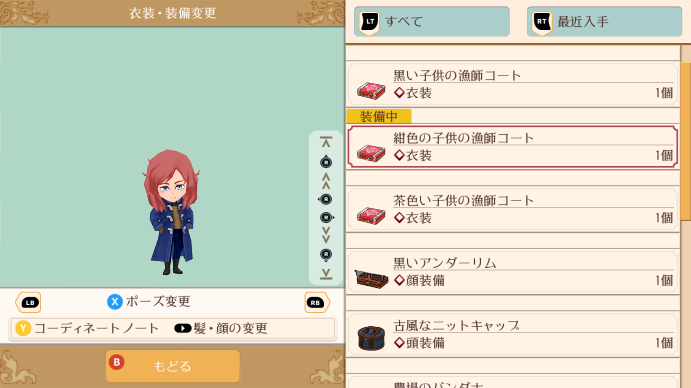Viewport: 691px width, 388px height.
Task: Click the orange item list scrollbar
Action: coord(686,141)
